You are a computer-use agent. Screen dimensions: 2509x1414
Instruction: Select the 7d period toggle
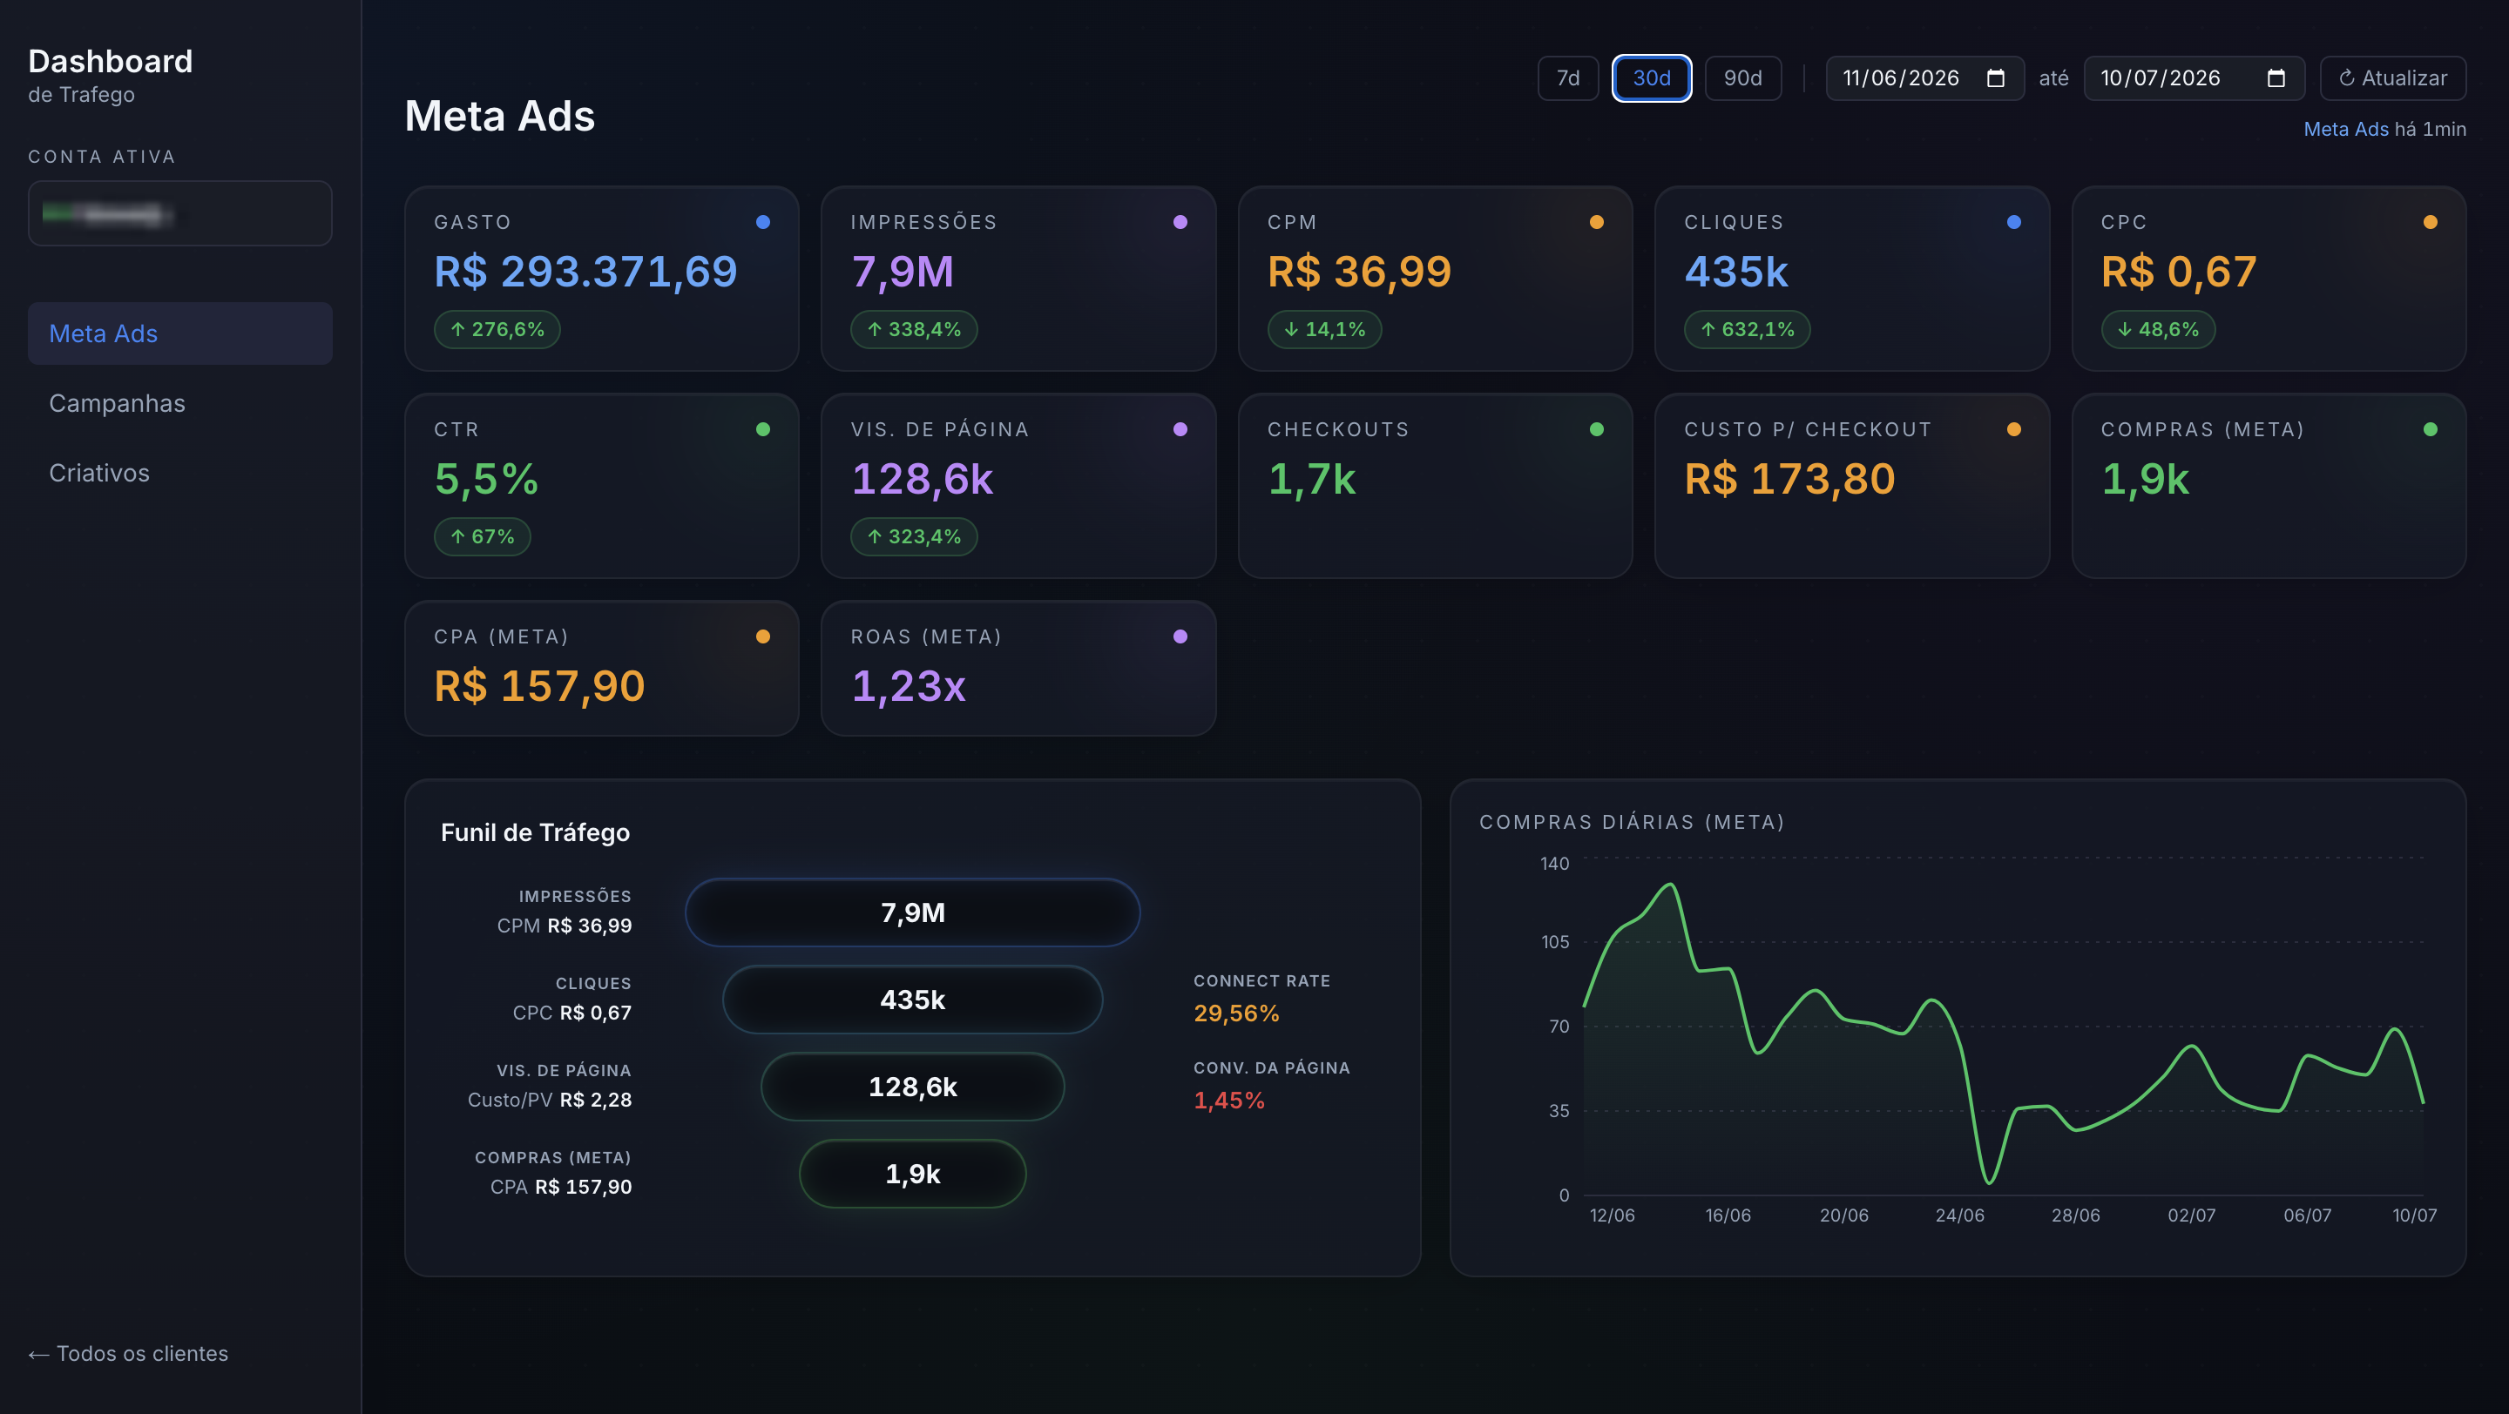(1568, 77)
